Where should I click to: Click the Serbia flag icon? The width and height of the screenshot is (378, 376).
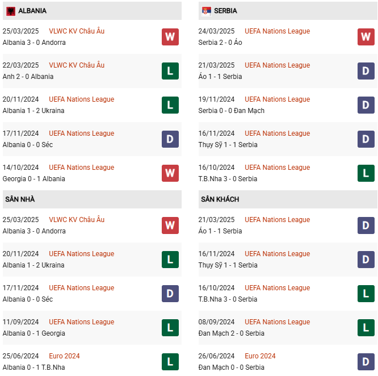coord(206,11)
